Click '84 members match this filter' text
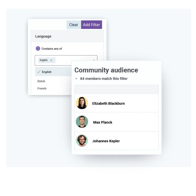This screenshot has height=196, width=196. click(104, 79)
